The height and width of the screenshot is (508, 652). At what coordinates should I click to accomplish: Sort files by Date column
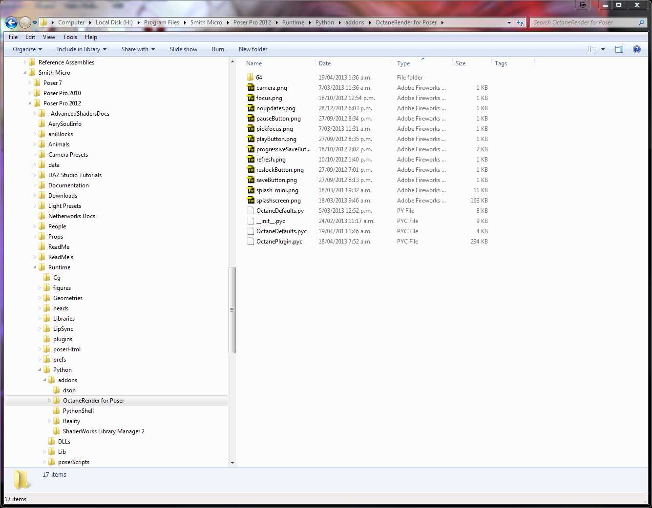pos(355,63)
